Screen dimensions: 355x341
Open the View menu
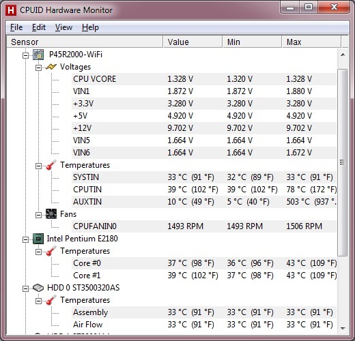pos(63,27)
